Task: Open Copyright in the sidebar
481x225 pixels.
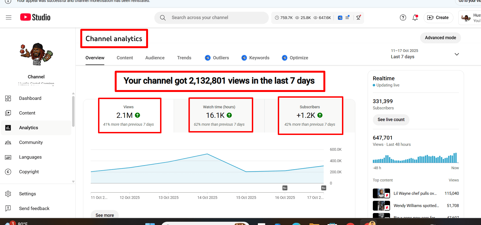Action: (x=36, y=172)
